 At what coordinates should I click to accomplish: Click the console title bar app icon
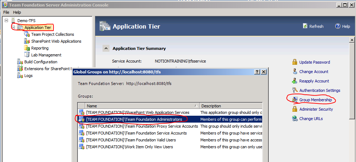[x=5, y=5]
